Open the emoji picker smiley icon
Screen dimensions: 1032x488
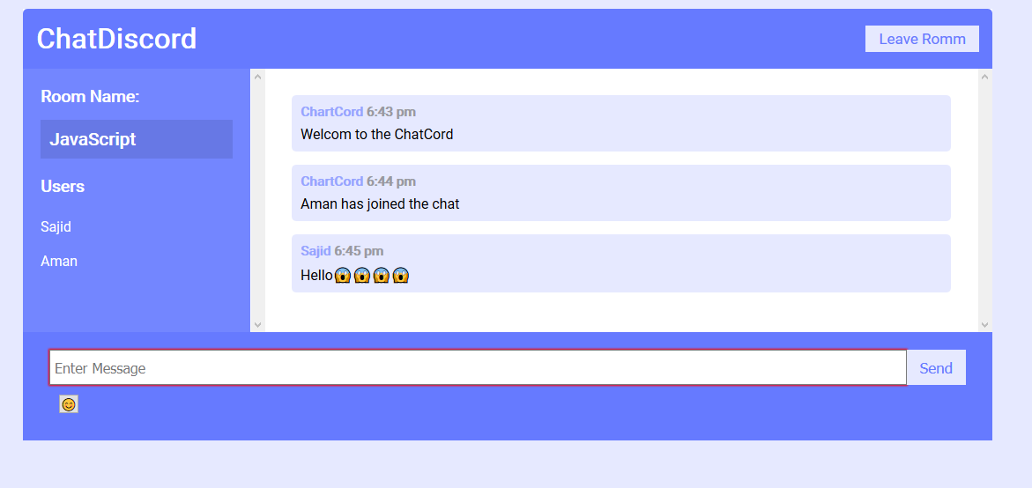69,403
